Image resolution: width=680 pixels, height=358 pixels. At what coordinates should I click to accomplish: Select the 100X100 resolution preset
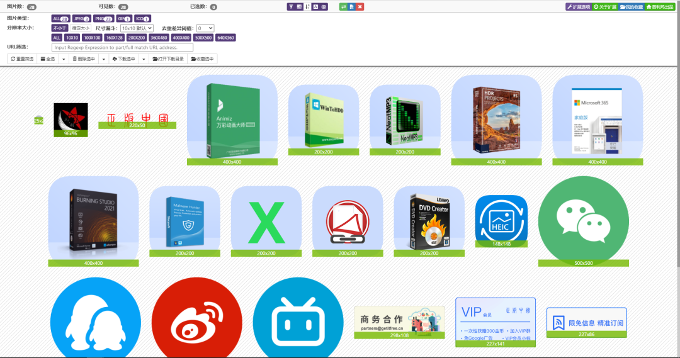[92, 38]
